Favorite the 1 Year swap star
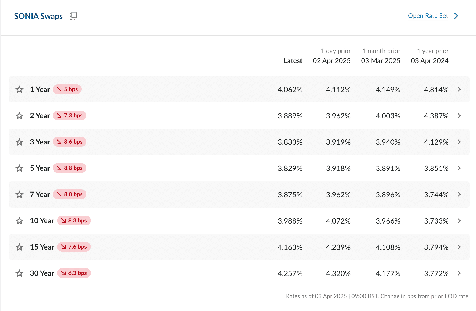 click(19, 89)
